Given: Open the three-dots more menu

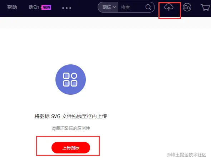Looking at the screenshot, I should pos(67,8).
